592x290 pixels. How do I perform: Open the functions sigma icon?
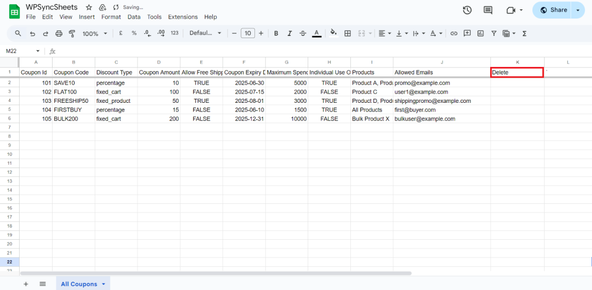coord(524,34)
